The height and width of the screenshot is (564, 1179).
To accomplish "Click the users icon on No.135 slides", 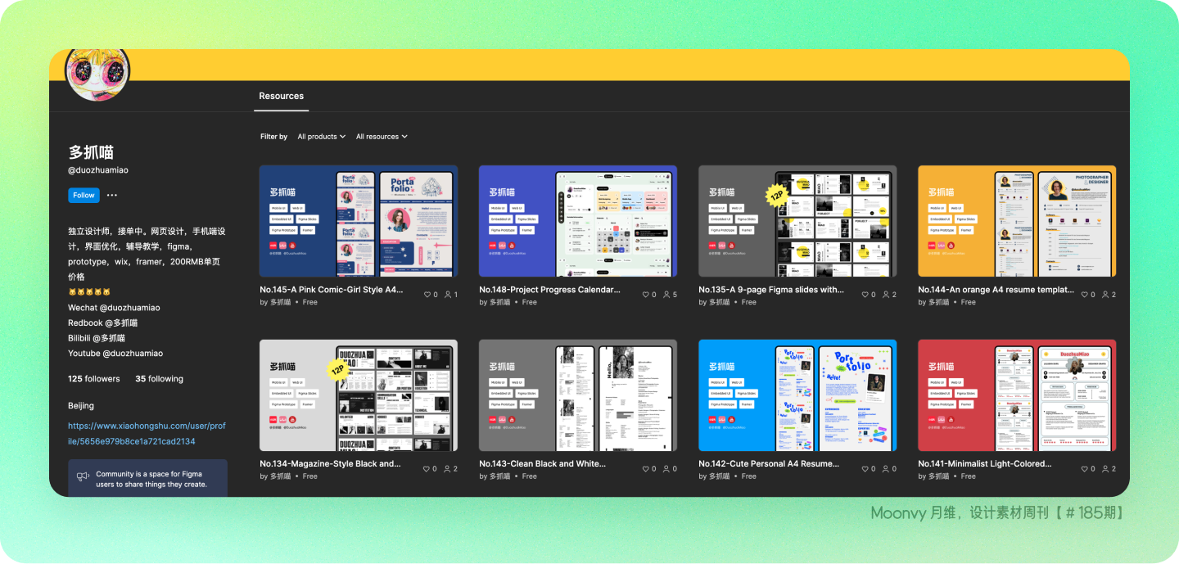I will 886,295.
